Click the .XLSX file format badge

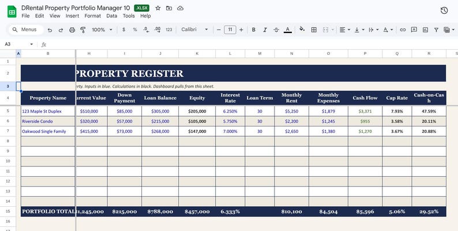[142, 8]
